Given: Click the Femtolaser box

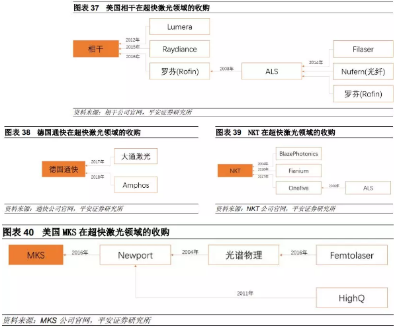Looking at the screenshot, I should tap(352, 255).
